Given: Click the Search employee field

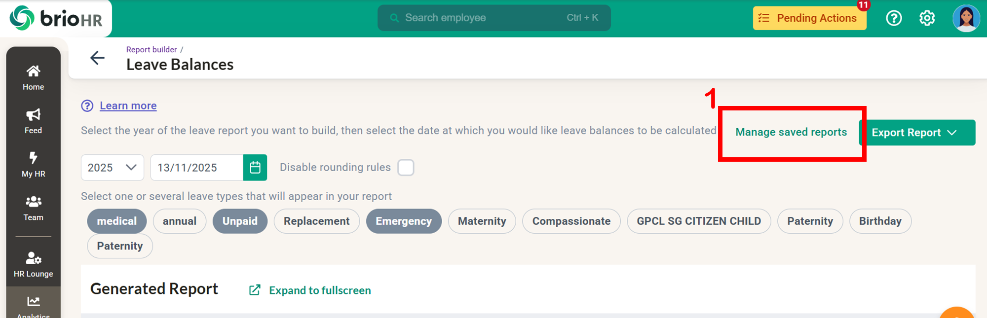Looking at the screenshot, I should pos(493,18).
